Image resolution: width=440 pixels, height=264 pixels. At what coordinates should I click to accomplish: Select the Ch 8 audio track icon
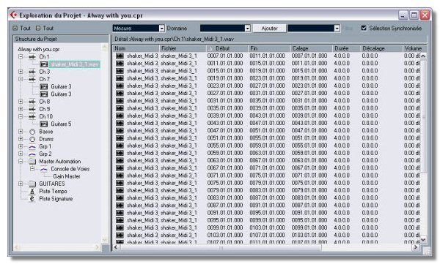click(x=32, y=102)
